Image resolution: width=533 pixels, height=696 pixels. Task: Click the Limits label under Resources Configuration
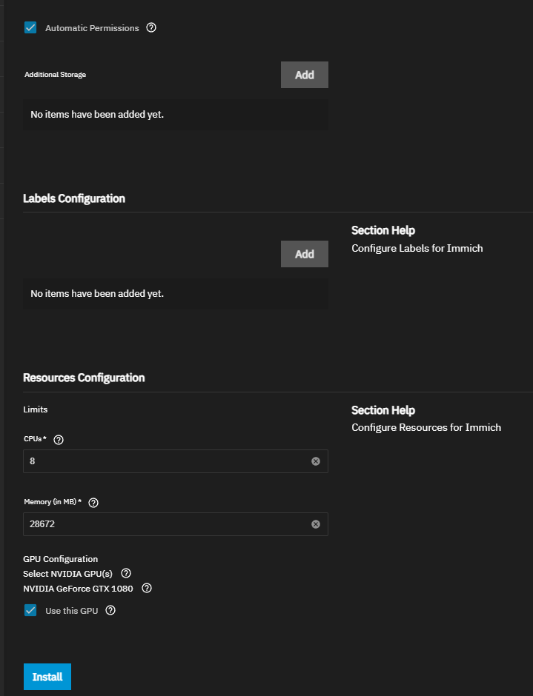click(36, 409)
